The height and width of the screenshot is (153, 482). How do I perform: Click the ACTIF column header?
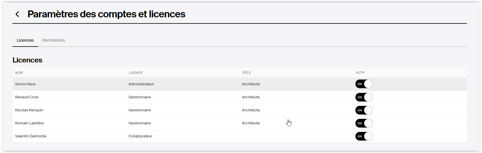click(360, 73)
